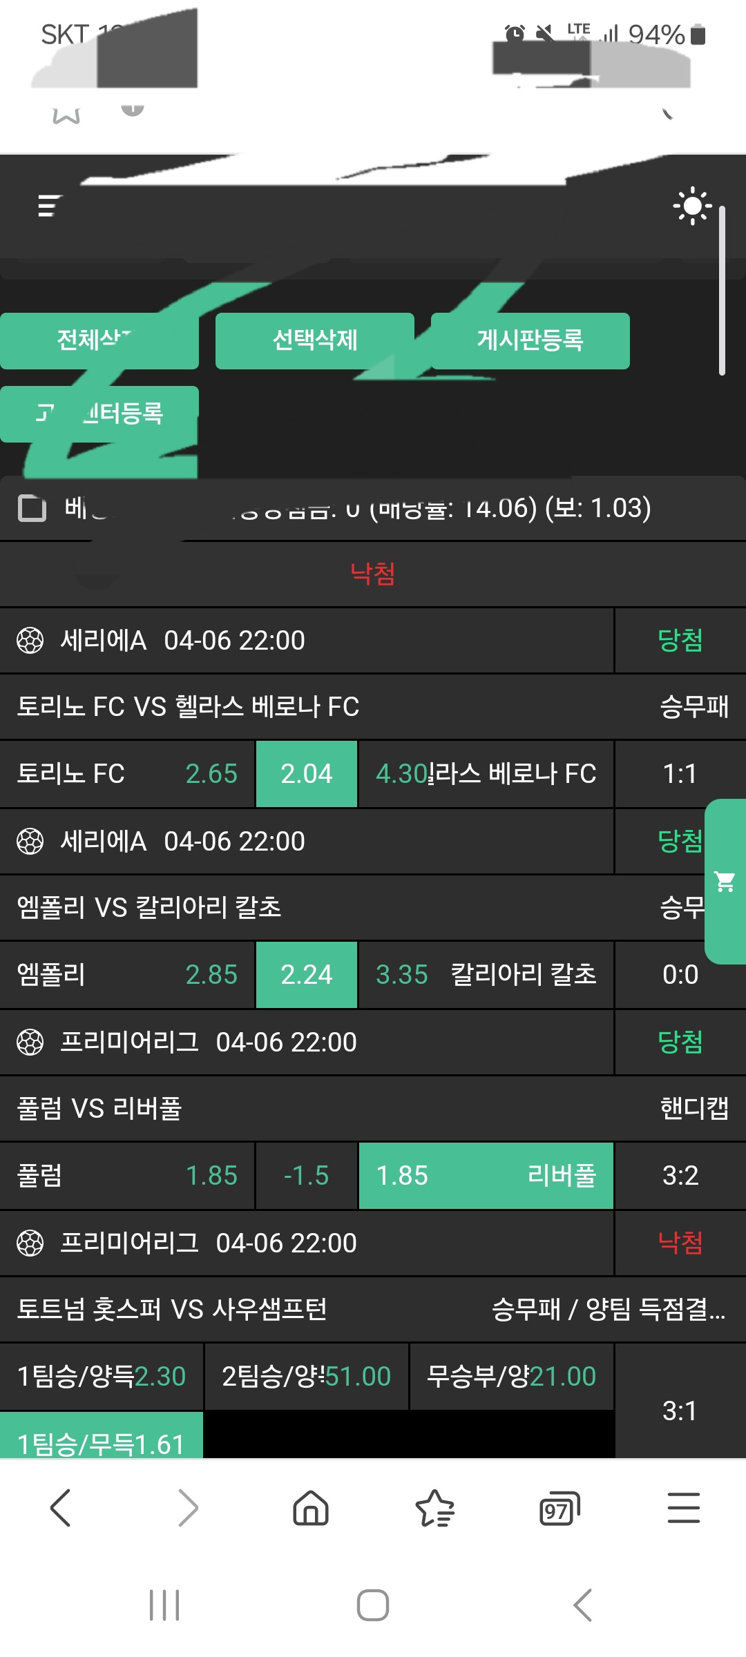Go back with browser back arrow
This screenshot has height=1657, width=746.
[x=61, y=1507]
